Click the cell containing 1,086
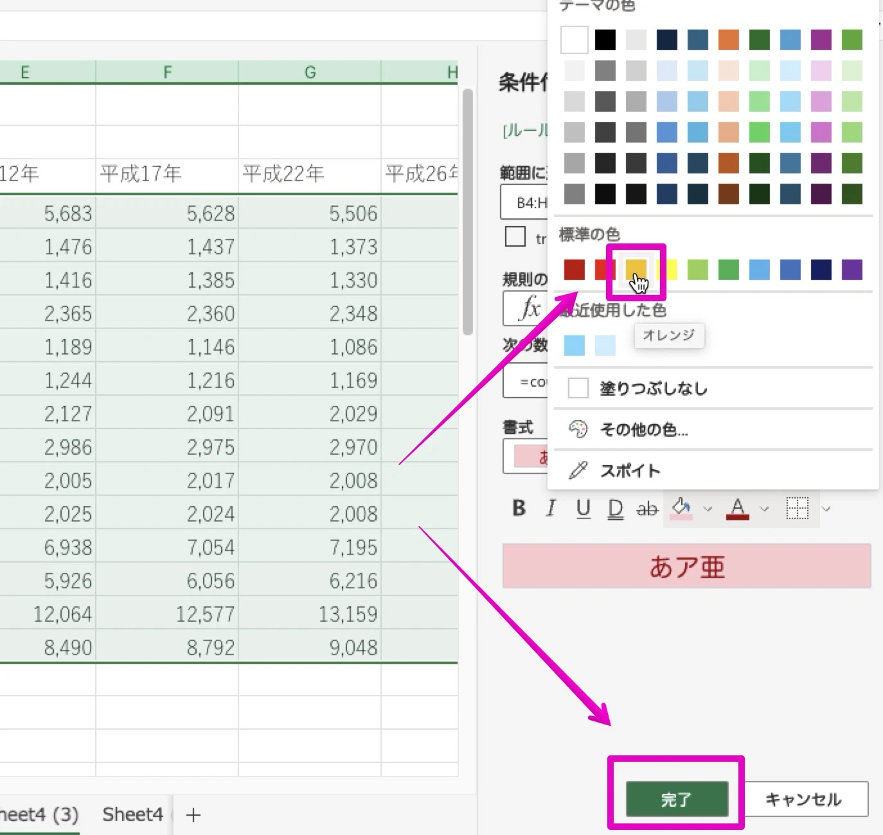Viewport: 883px width, 835px height. (310, 346)
